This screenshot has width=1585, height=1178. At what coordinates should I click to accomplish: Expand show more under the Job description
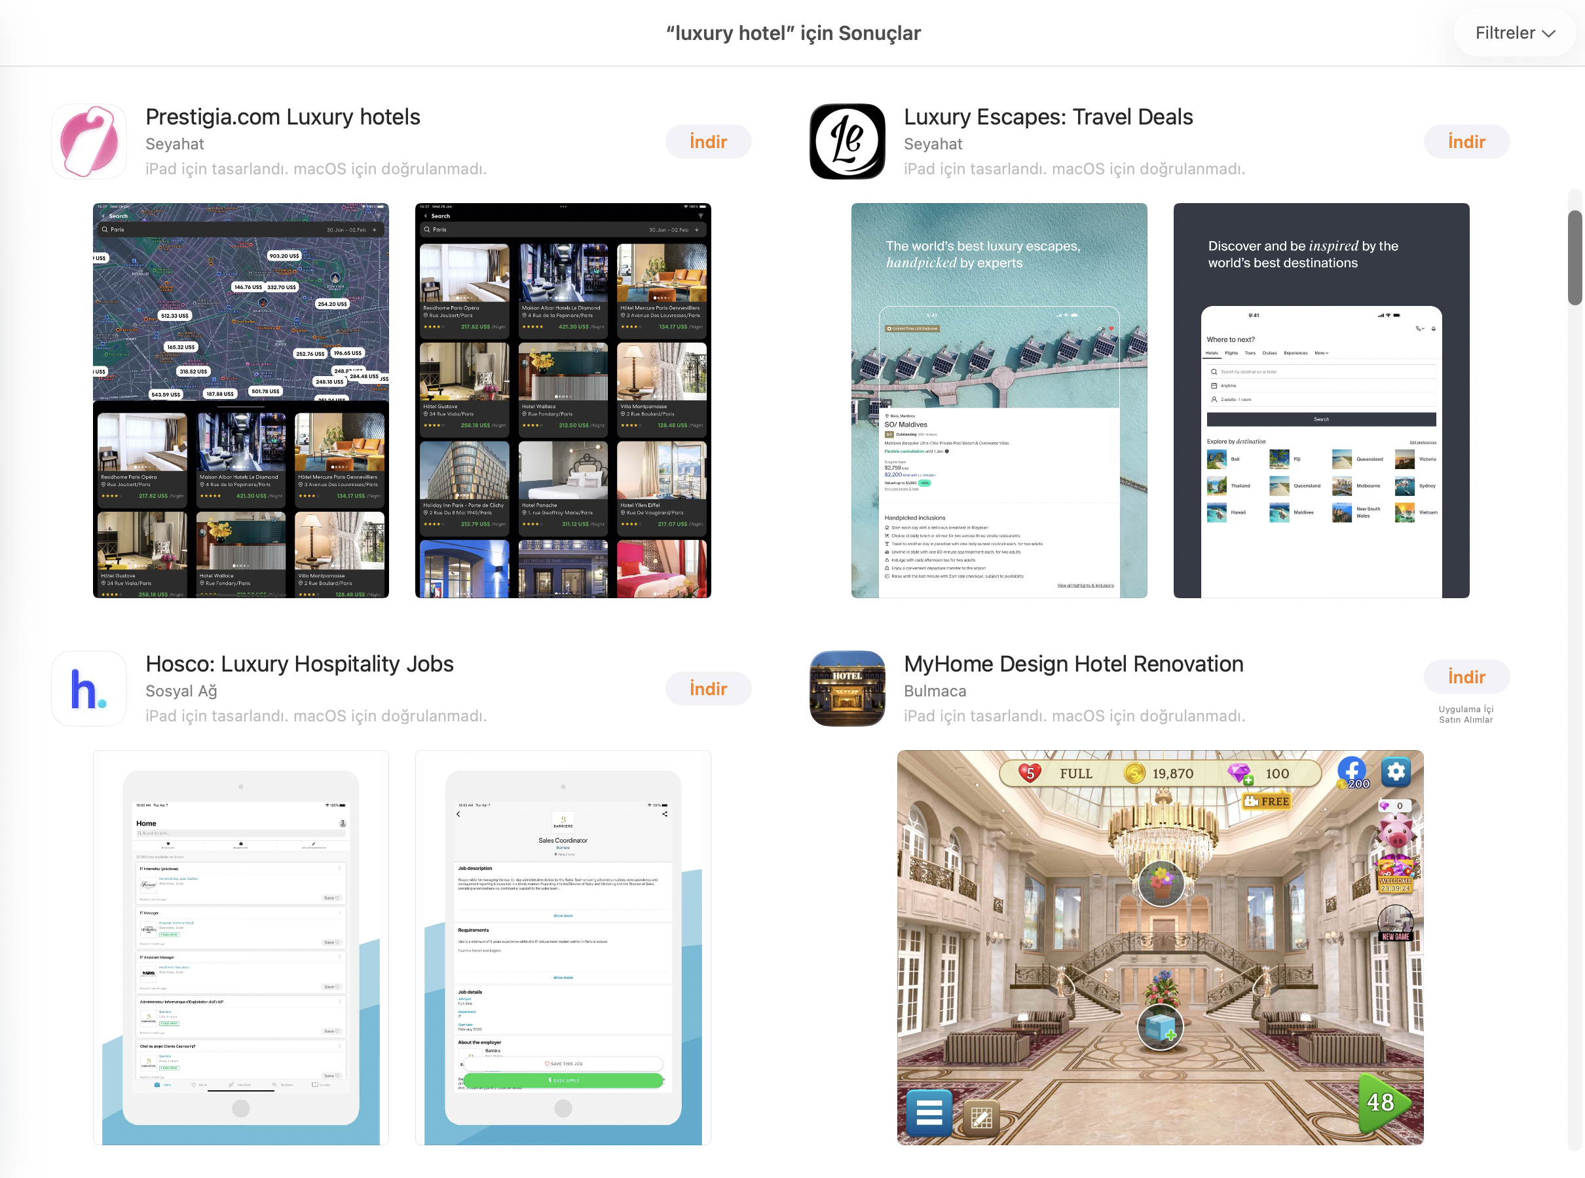[563, 917]
